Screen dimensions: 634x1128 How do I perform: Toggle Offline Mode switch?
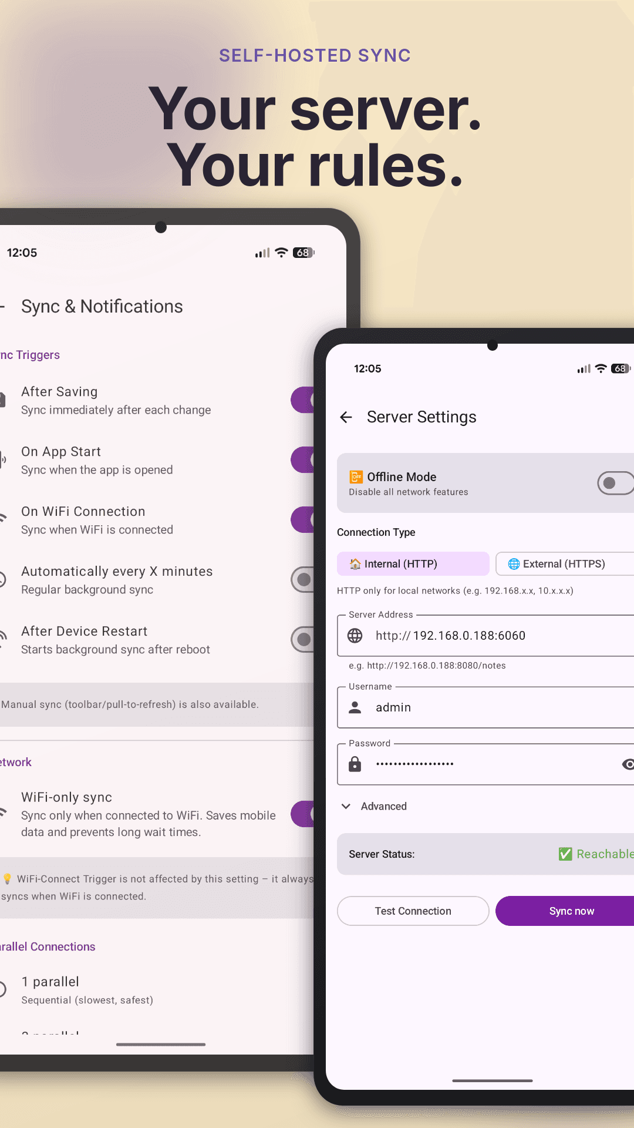click(615, 483)
